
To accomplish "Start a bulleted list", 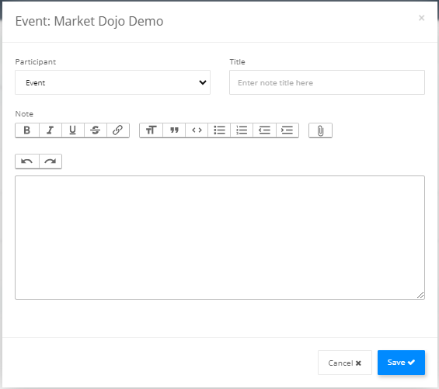I will point(219,130).
